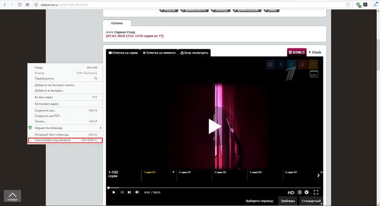Choose Добавить на Экспресс-панель

coord(66,85)
